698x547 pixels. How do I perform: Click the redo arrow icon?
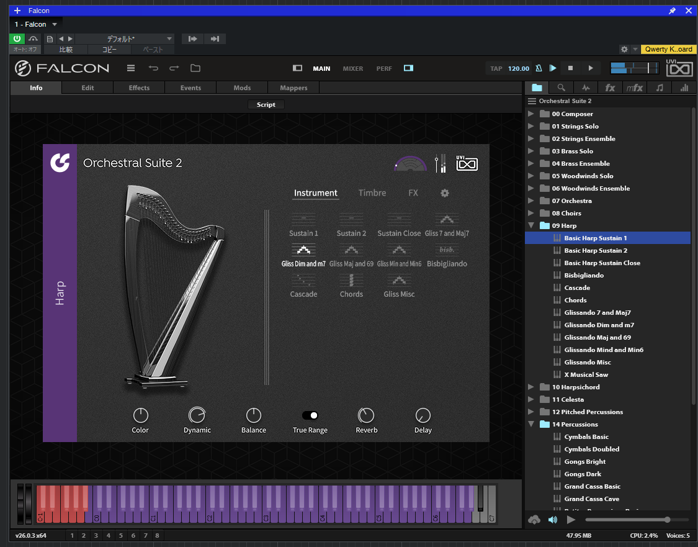[174, 68]
